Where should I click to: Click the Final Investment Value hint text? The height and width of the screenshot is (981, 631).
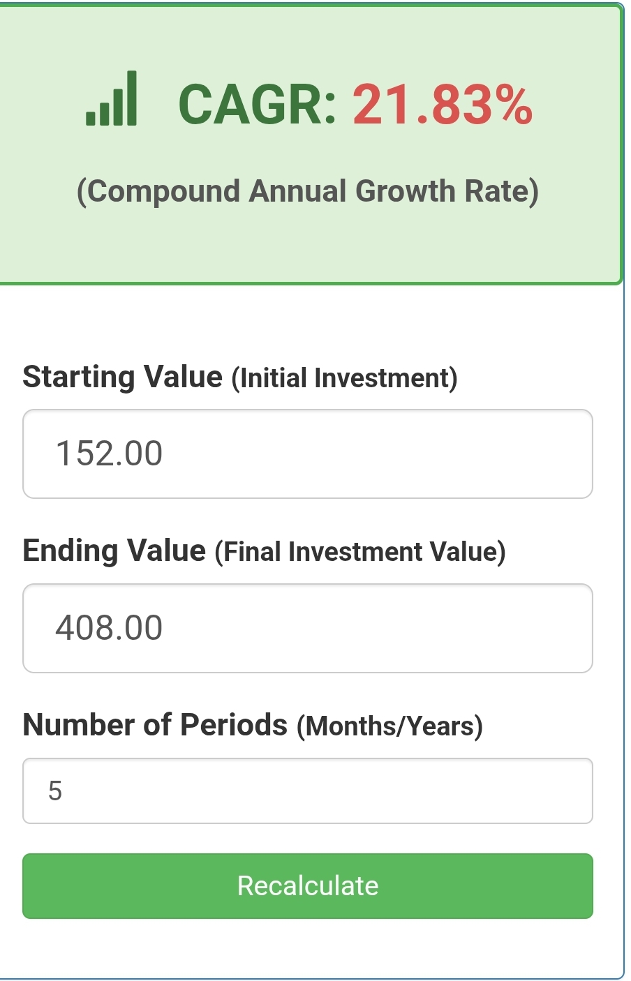[x=360, y=552]
